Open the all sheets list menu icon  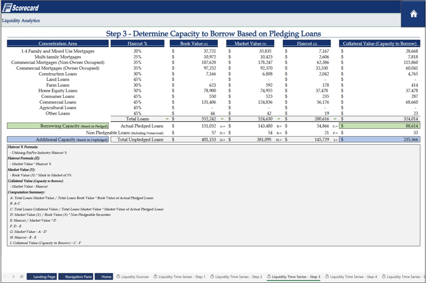22,276
